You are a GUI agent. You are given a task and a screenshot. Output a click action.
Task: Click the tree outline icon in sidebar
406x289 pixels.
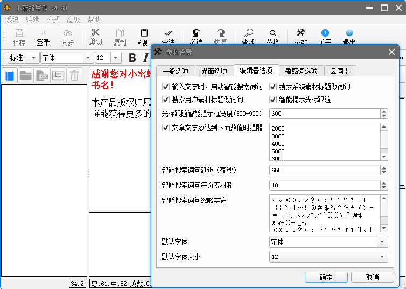(x=58, y=75)
